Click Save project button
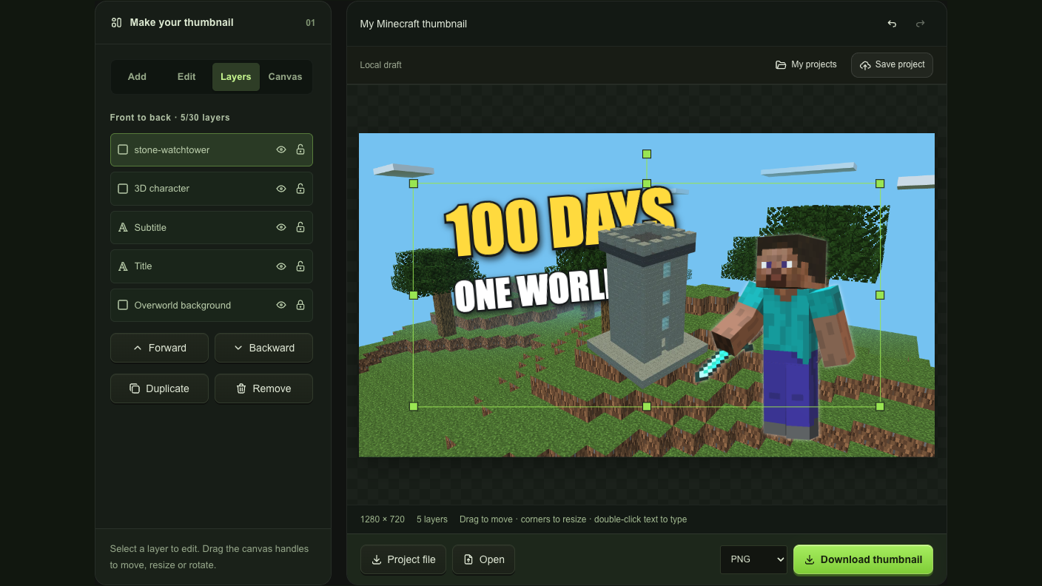1042x586 pixels. tap(892, 65)
